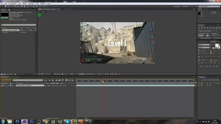Open the Workspace dropdown

189,7
